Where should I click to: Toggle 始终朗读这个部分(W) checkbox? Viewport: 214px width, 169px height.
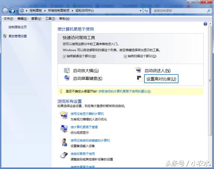tap(64, 56)
